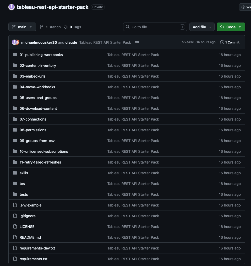The image size is (251, 266).
Task: Open the green Code dropdown
Action: pyautogui.click(x=231, y=27)
